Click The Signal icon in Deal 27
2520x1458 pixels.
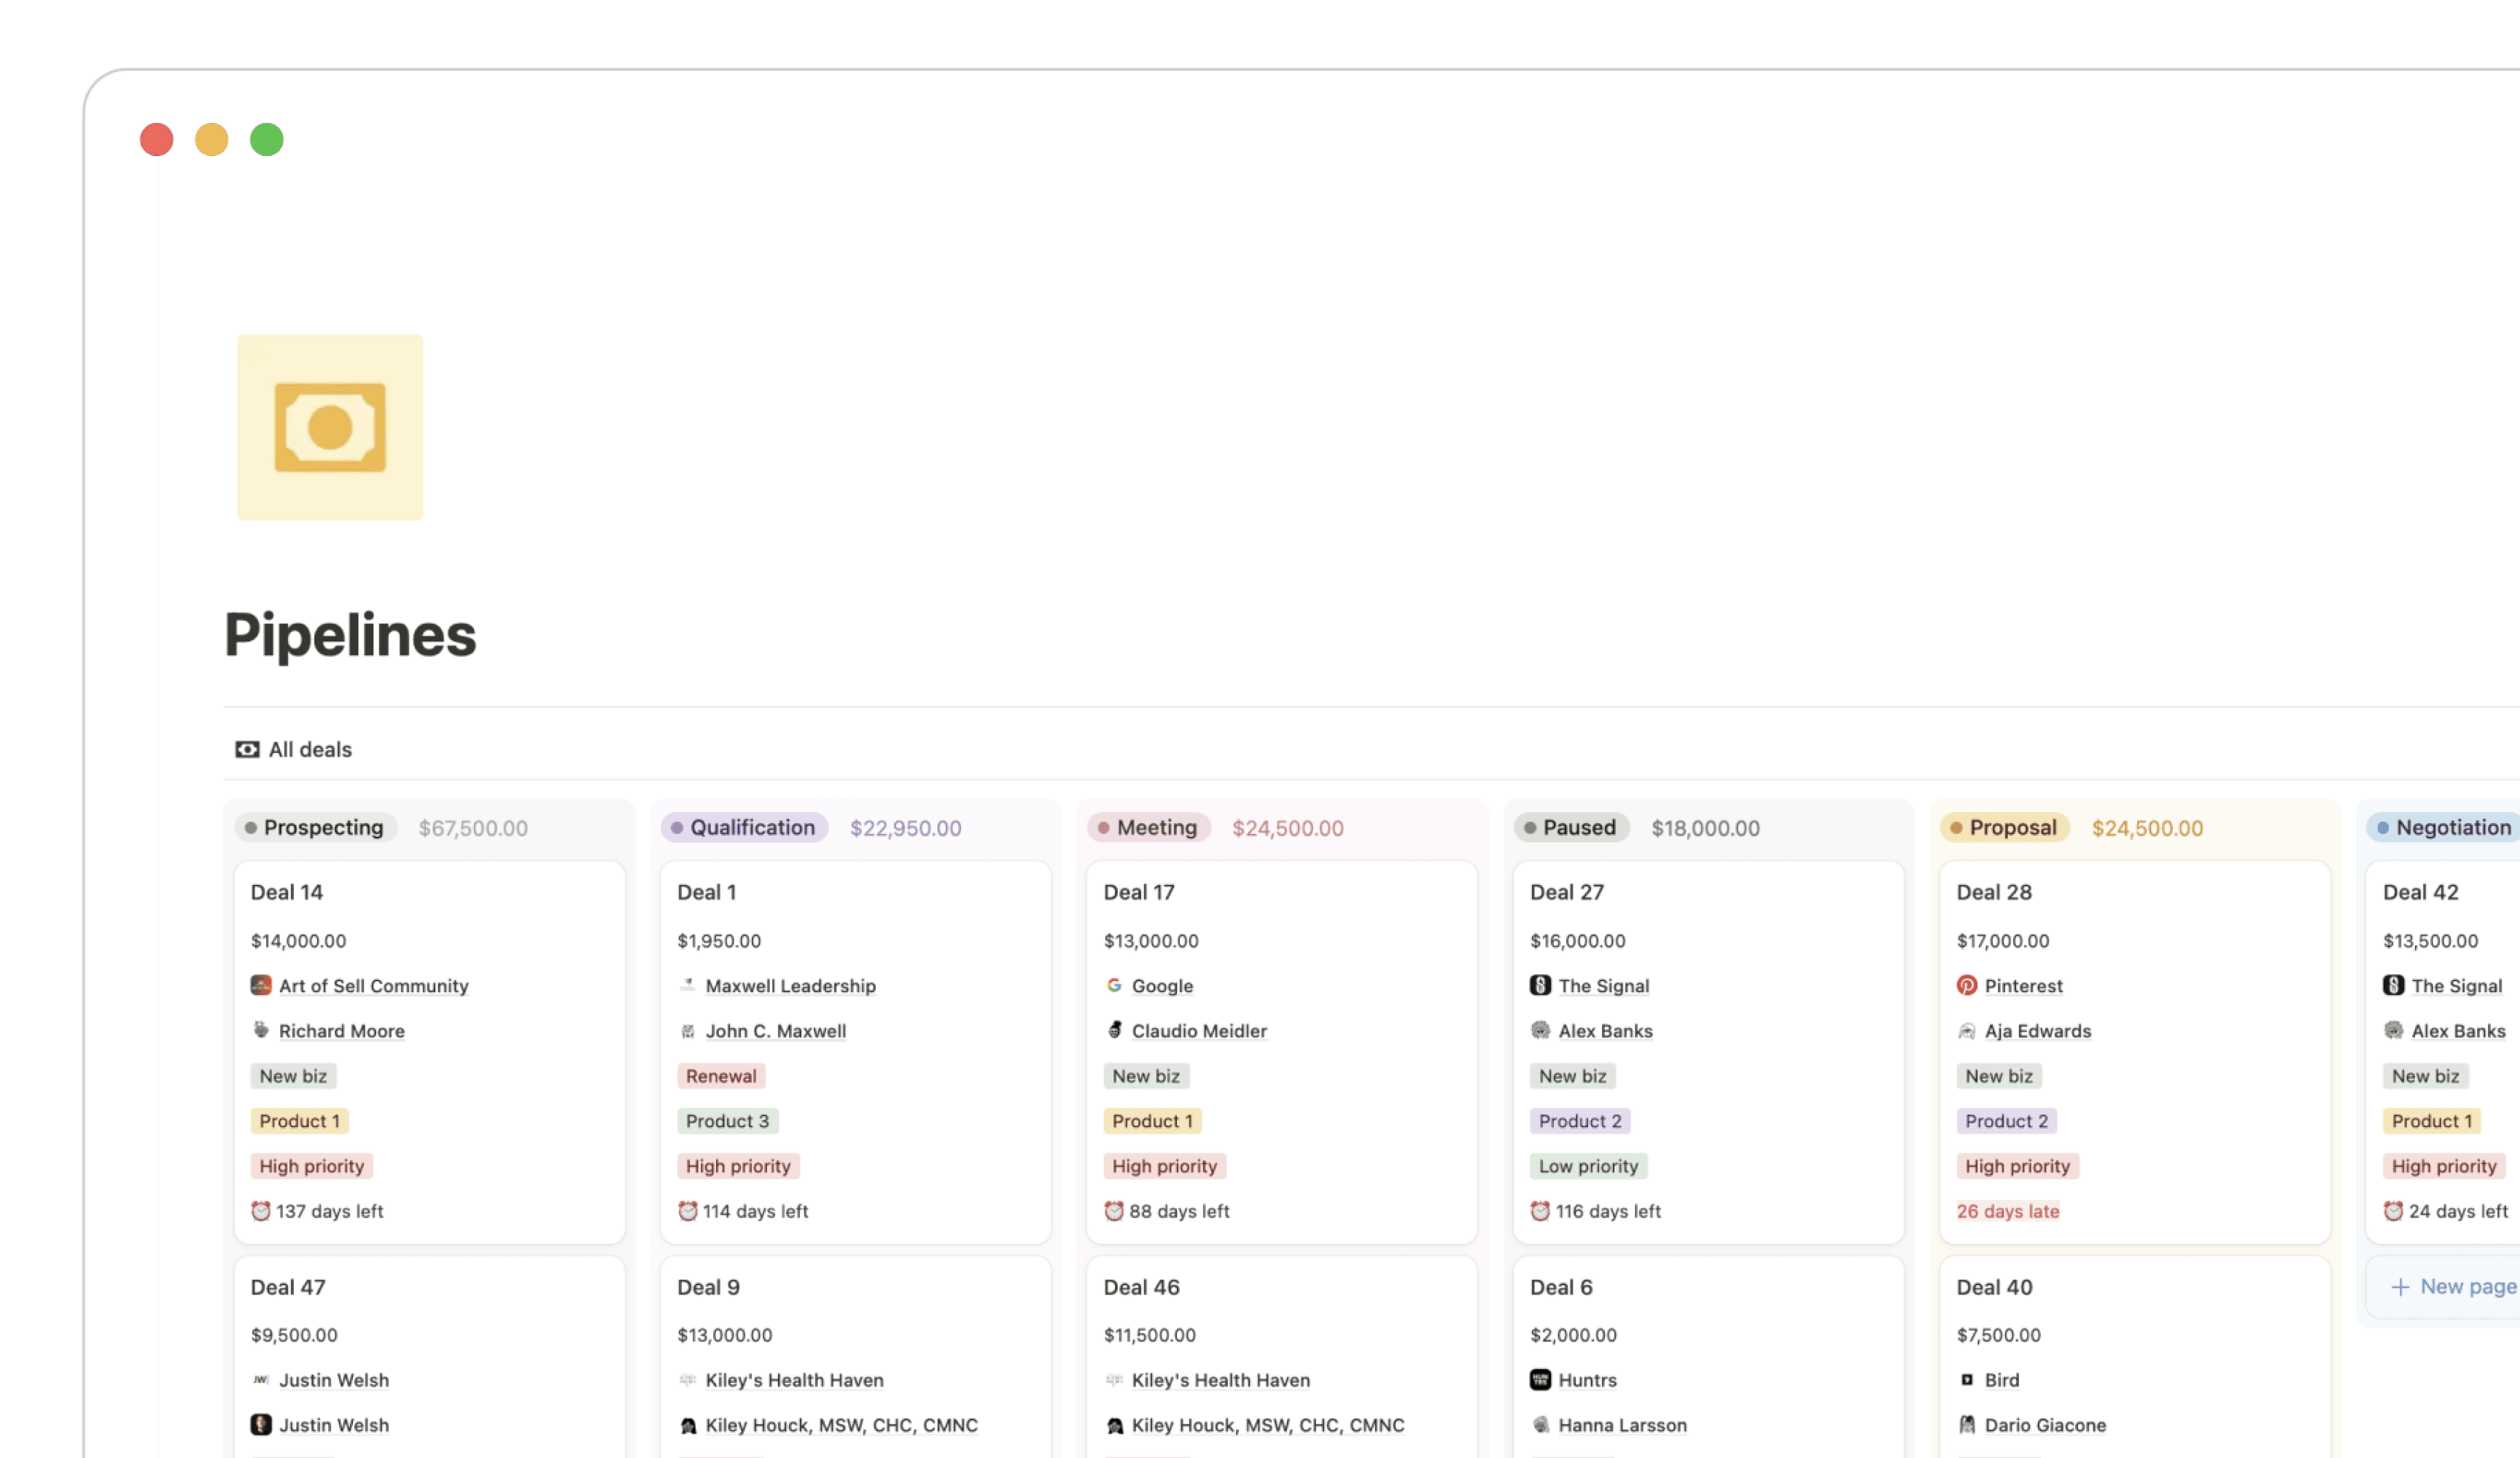point(1540,985)
